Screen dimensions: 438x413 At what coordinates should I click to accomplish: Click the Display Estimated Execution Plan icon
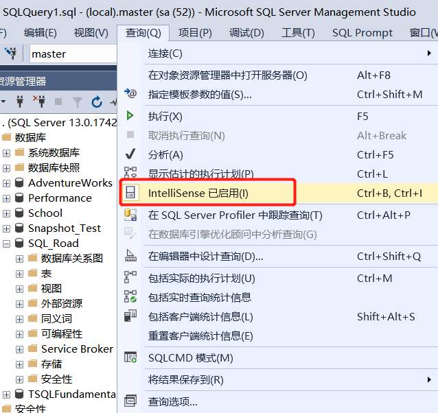point(130,172)
